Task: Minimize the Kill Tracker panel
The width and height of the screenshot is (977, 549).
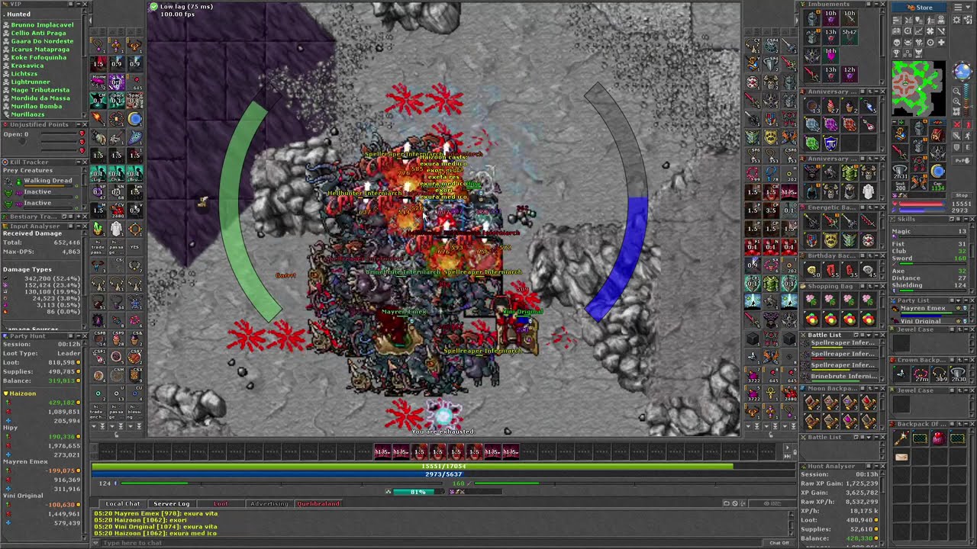Action: coord(79,162)
